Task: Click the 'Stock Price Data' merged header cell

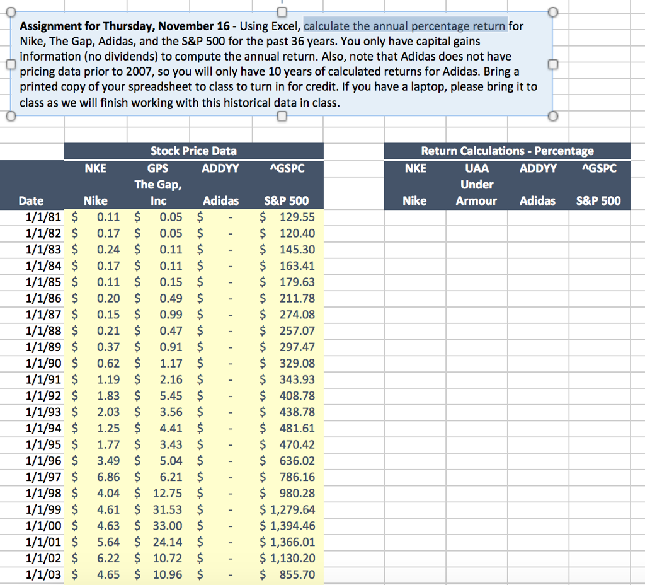Action: point(193,151)
